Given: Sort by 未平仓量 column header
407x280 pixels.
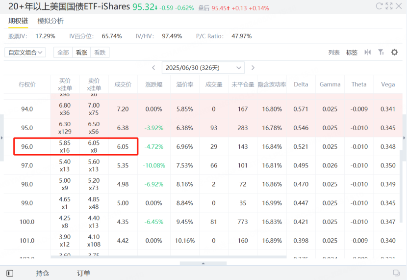Looking at the screenshot, I should click(243, 84).
